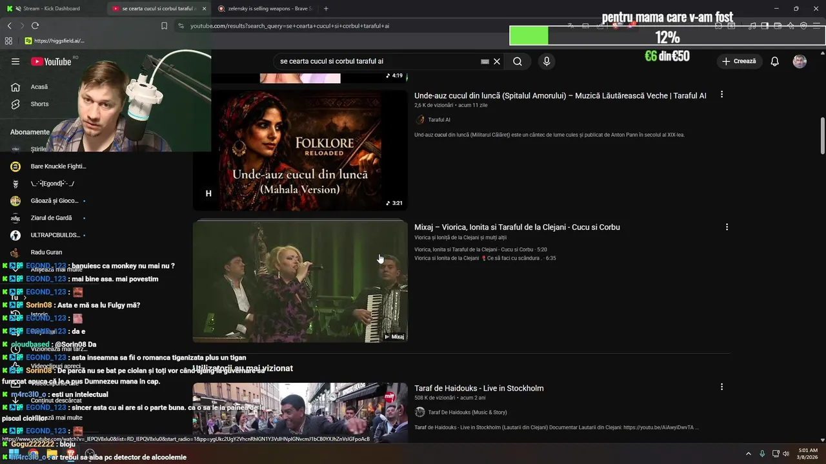
Task: Click Taraf De Haidouks (Music & Story) channel name
Action: pos(467,412)
